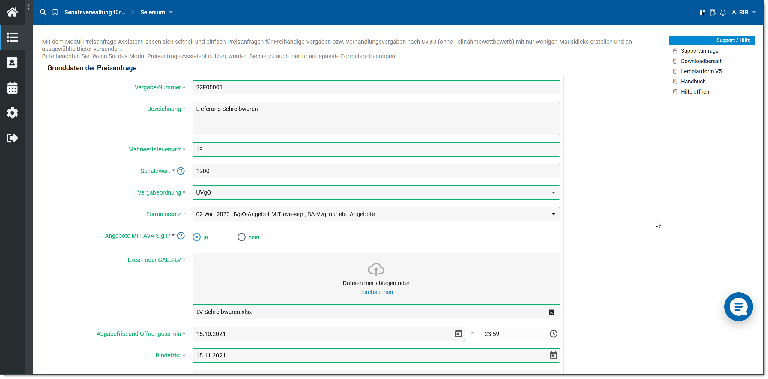Open the settings gear in sidebar

tap(12, 113)
